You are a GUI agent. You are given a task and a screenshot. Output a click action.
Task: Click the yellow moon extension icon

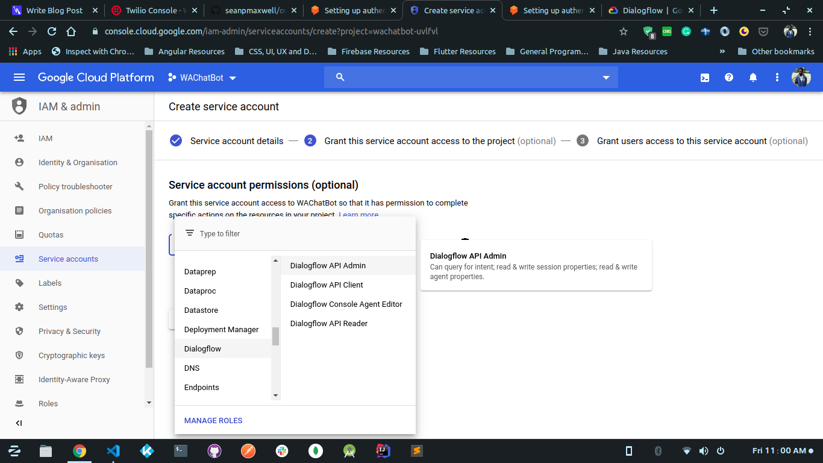[744, 31]
